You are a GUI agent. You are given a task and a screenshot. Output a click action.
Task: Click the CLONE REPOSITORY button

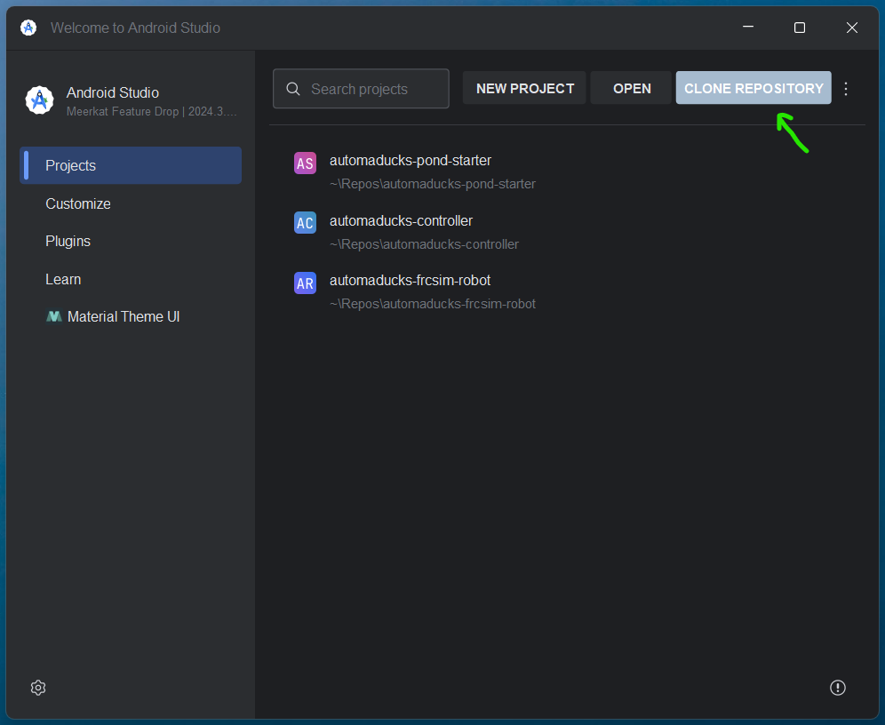click(x=753, y=88)
